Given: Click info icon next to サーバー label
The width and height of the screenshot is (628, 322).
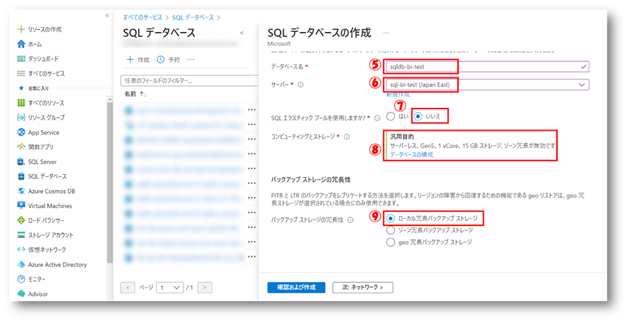Looking at the screenshot, I should click(300, 85).
